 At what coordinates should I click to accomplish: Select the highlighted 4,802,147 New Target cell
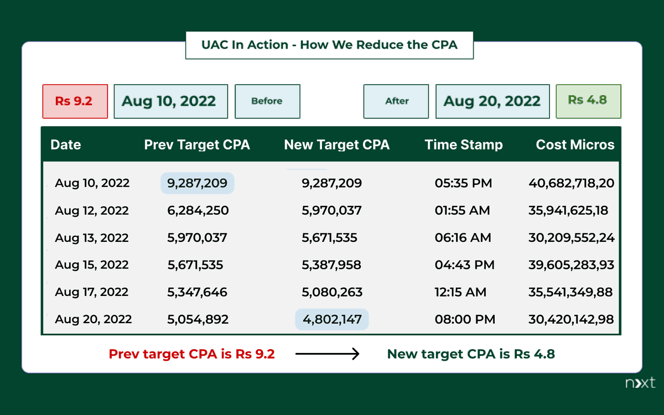(x=331, y=319)
